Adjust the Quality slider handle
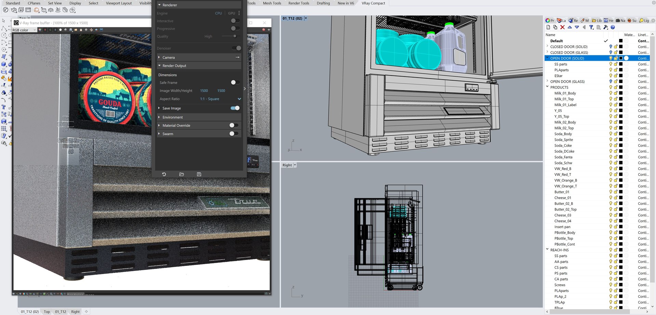This screenshot has height=315, width=656. (x=235, y=36)
